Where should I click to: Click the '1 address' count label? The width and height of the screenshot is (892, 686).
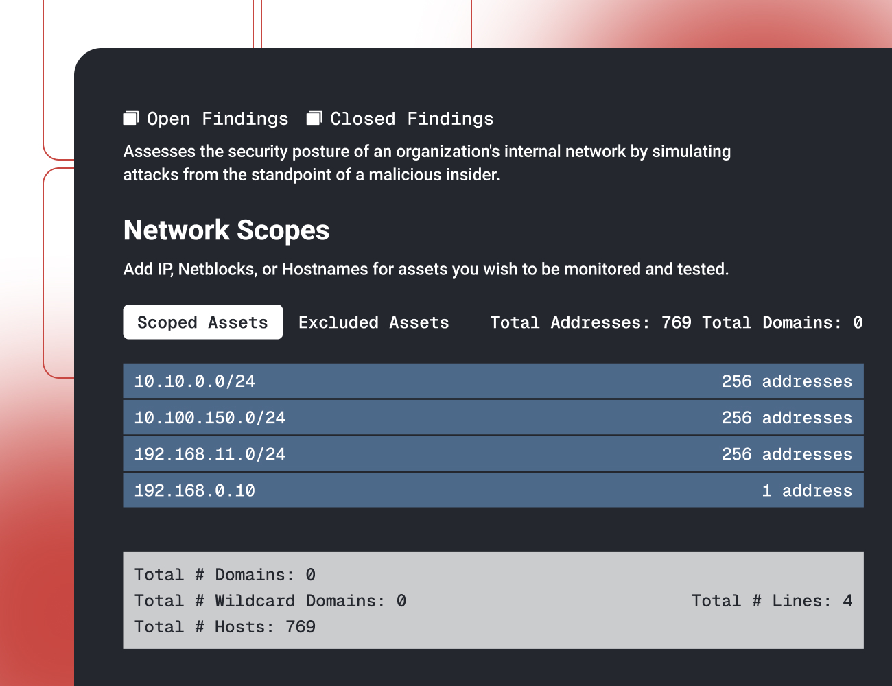[807, 490]
